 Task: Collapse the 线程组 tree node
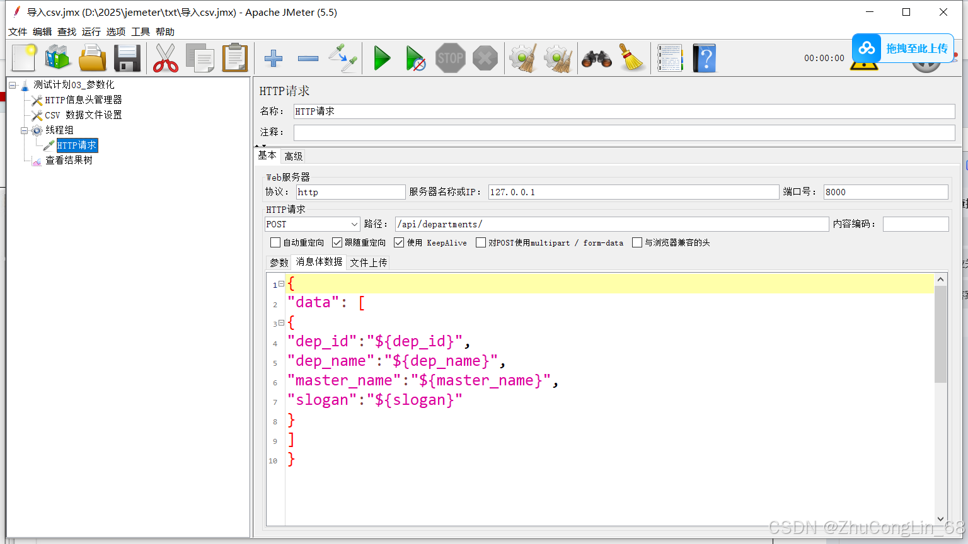pyautogui.click(x=25, y=130)
